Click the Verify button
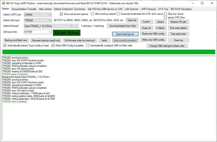This screenshot has height=142, width=217. 104,40
